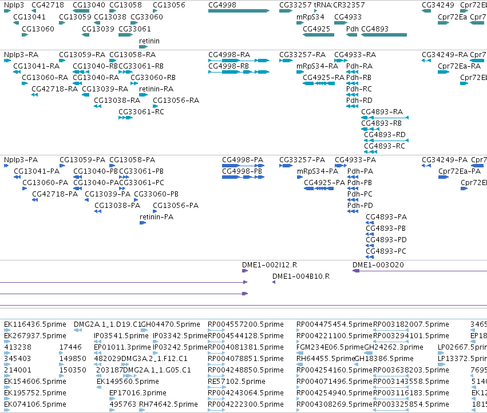Click the CG13056 gene label
Screen dimensions: 487x413
tap(169, 5)
